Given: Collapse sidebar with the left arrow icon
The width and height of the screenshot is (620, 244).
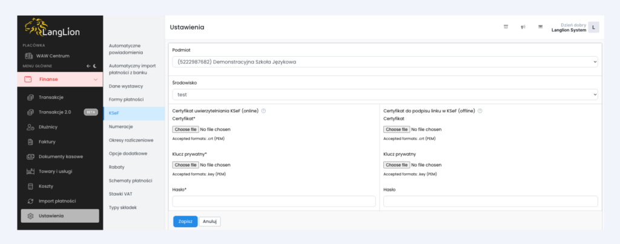Looking at the screenshot, I should [x=88, y=66].
